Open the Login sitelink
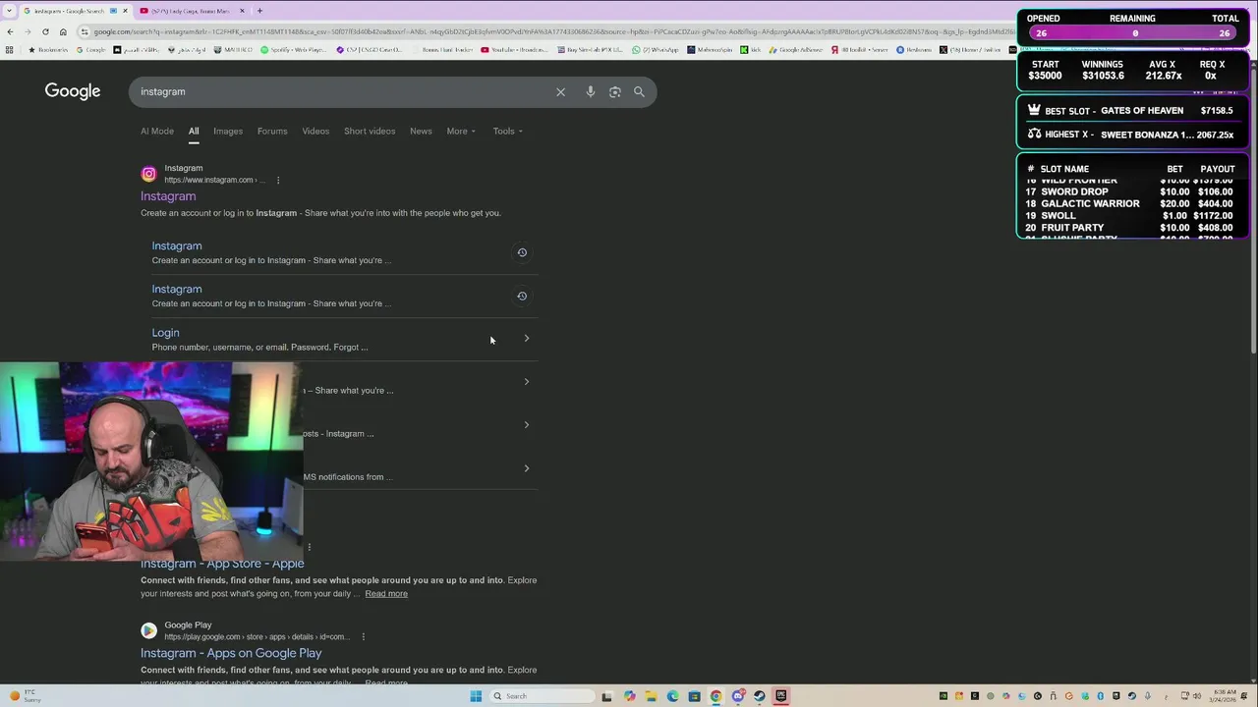The width and height of the screenshot is (1258, 707). pos(165,333)
